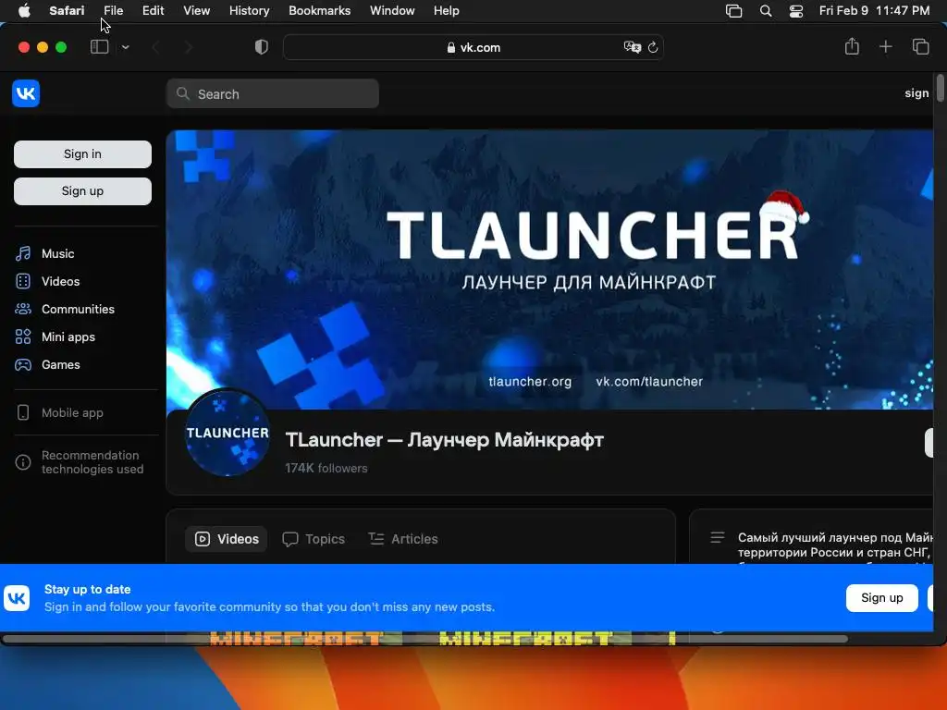This screenshot has height=710, width=947.
Task: Open the Mini apps icon
Action: pyautogui.click(x=23, y=337)
